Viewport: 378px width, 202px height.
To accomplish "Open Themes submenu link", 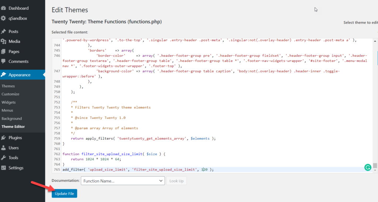I will point(8,86).
